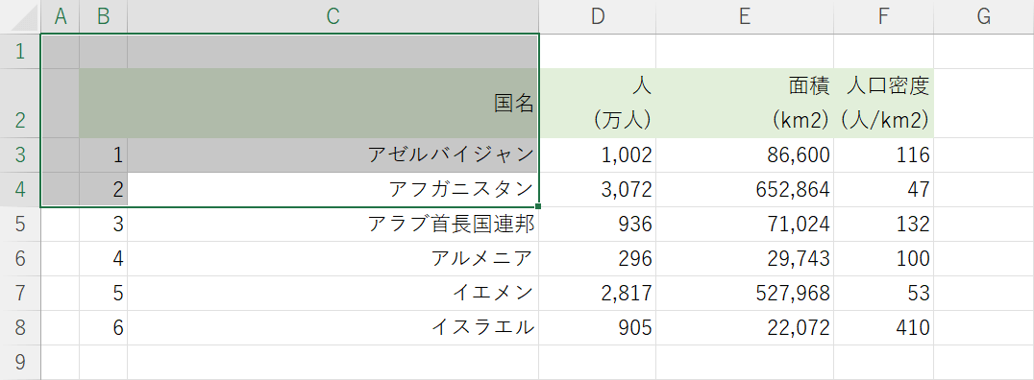Select row 8 header

point(20,328)
